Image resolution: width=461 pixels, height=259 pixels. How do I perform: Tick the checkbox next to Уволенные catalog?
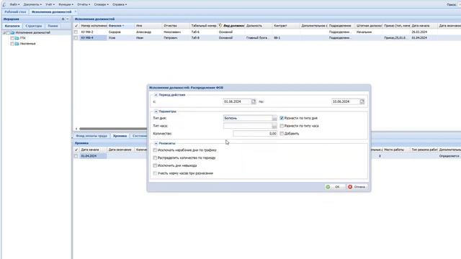point(12,44)
